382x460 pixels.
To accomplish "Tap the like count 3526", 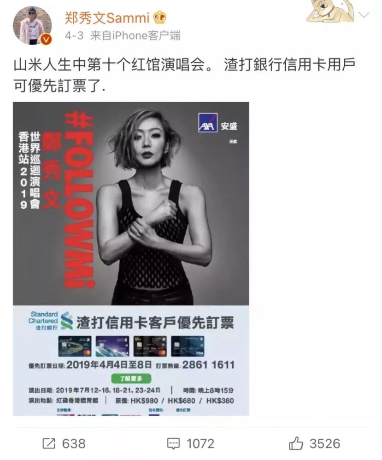I will click(x=325, y=443).
